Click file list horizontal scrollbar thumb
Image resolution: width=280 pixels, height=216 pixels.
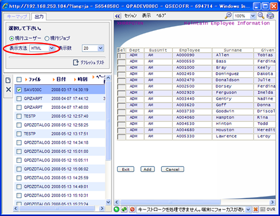coord(57,209)
